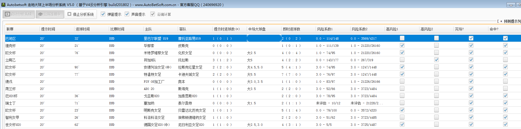521x129 pixels.
Task: Click the 风险系数1 column header
Action: pyautogui.click(x=325, y=29)
